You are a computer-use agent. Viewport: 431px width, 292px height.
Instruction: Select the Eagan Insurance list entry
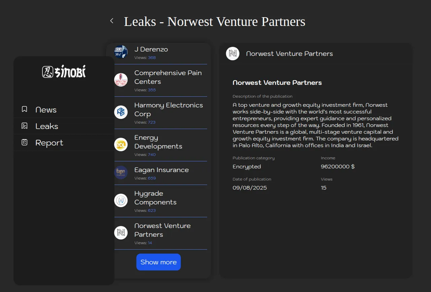161,170
